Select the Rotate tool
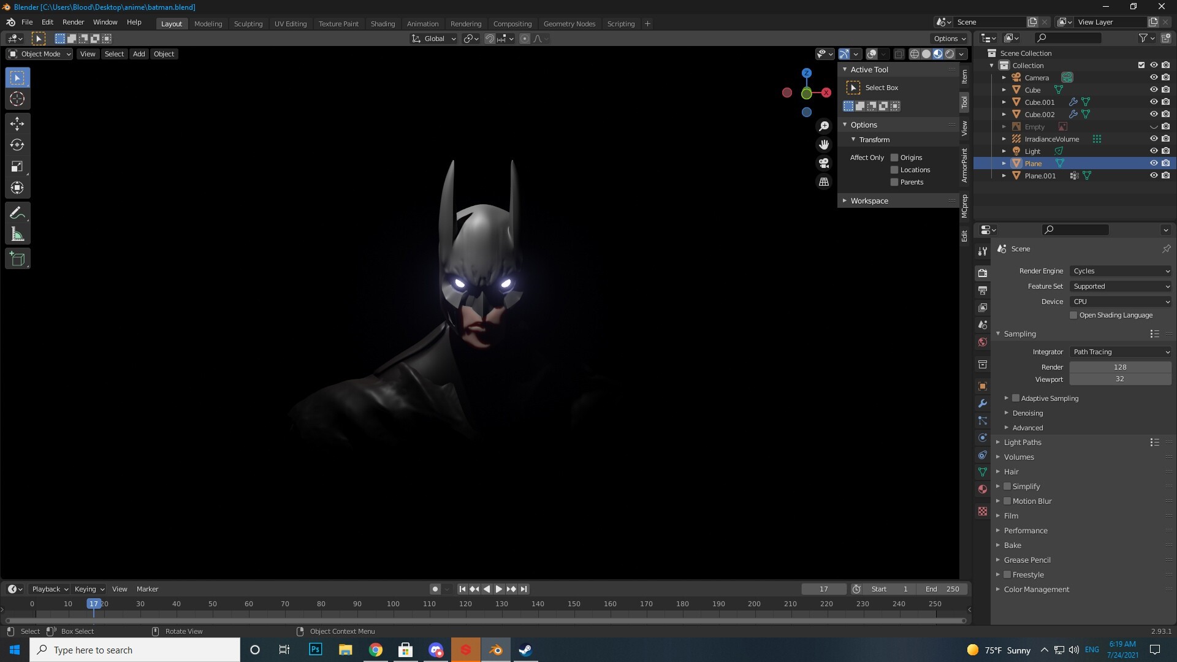 [x=17, y=145]
